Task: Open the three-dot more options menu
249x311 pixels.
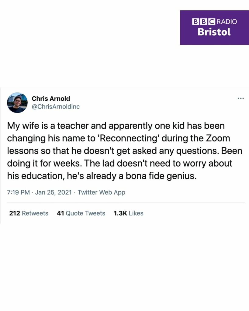Action: point(240,98)
